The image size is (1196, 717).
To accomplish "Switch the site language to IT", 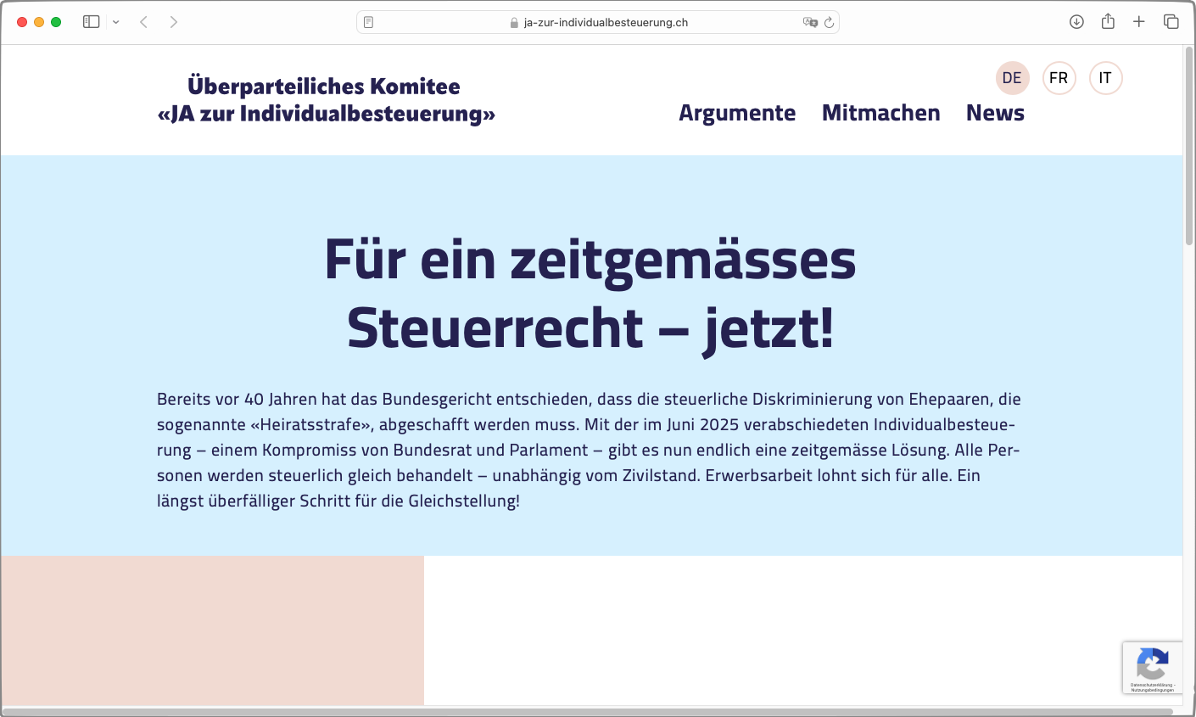I will tap(1105, 78).
